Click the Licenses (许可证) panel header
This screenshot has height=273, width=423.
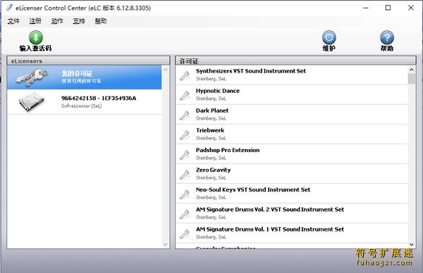click(x=295, y=61)
